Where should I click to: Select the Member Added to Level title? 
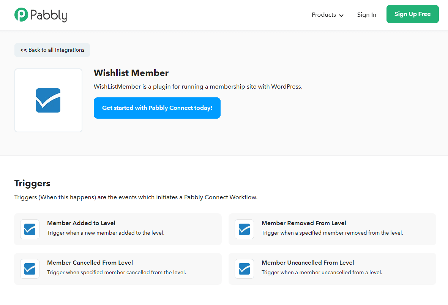point(81,223)
